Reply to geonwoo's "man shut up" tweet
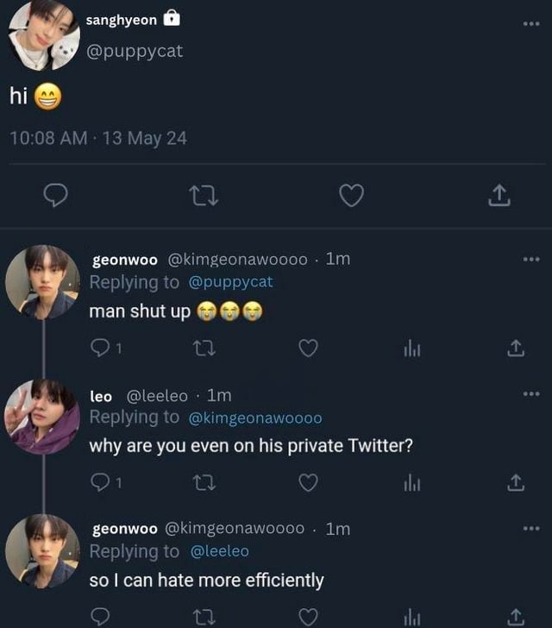Screen dimensions: 552x628 pos(100,348)
